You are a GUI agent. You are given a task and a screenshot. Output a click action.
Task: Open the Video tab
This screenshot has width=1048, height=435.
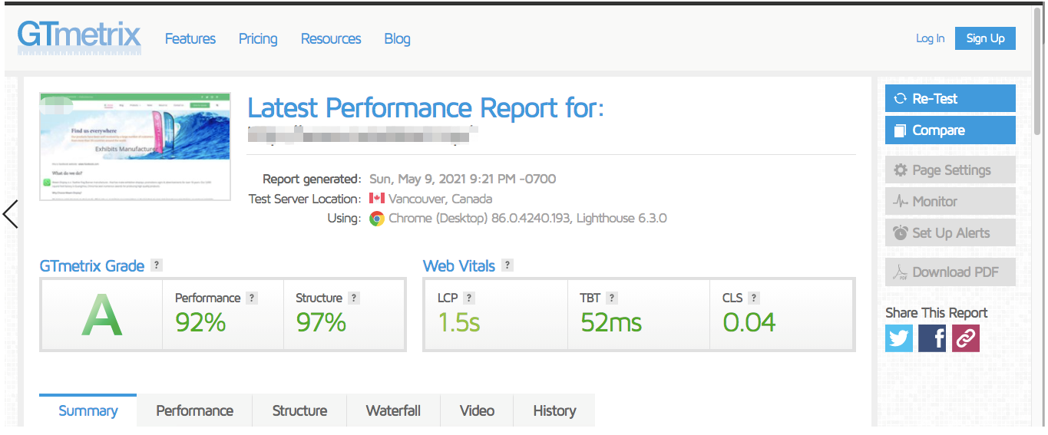click(x=477, y=410)
